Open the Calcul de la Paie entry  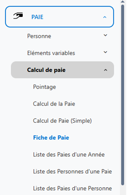click(54, 104)
